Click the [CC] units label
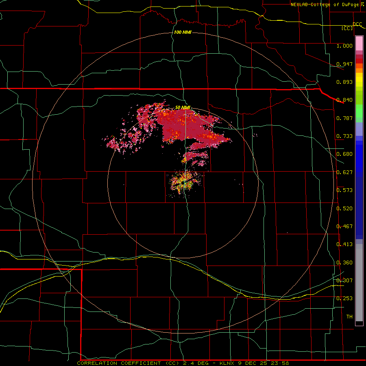Image resolution: width=366 pixels, height=366 pixels. pyautogui.click(x=347, y=28)
